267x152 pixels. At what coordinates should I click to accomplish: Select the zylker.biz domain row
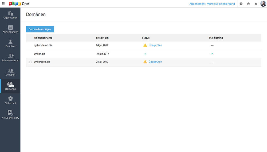point(39,54)
